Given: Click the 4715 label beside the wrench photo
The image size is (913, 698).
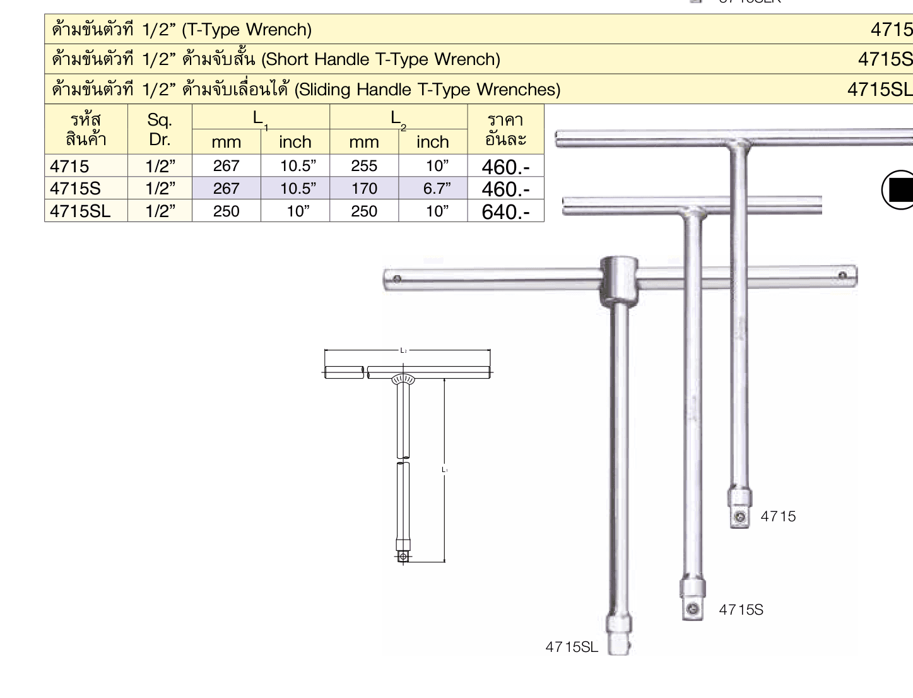Looking at the screenshot, I should [x=778, y=516].
